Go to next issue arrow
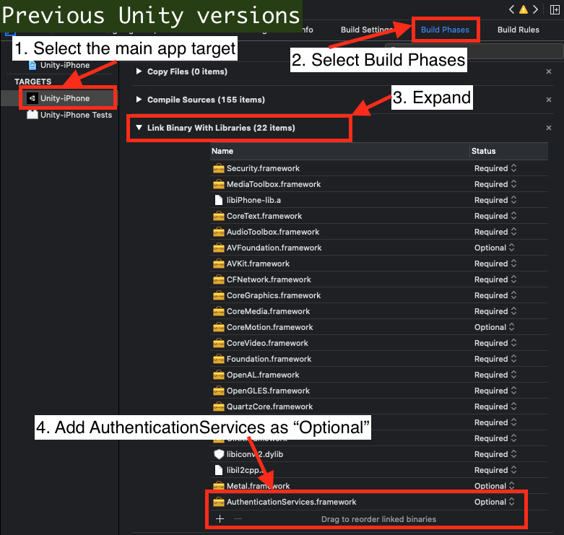The width and height of the screenshot is (564, 535). pyautogui.click(x=536, y=9)
